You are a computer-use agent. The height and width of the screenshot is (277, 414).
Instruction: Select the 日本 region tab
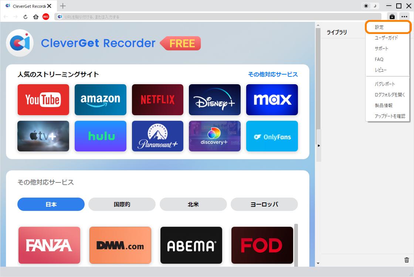[51, 204]
